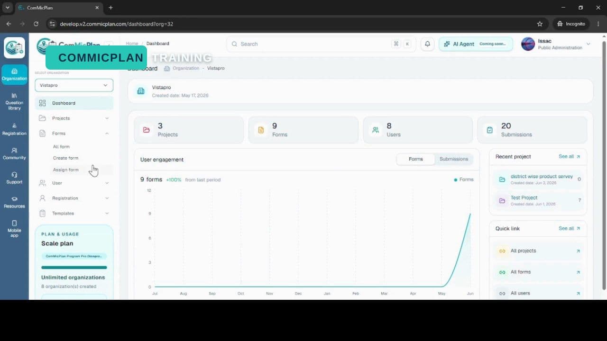Click See all in Recent project

point(569,156)
